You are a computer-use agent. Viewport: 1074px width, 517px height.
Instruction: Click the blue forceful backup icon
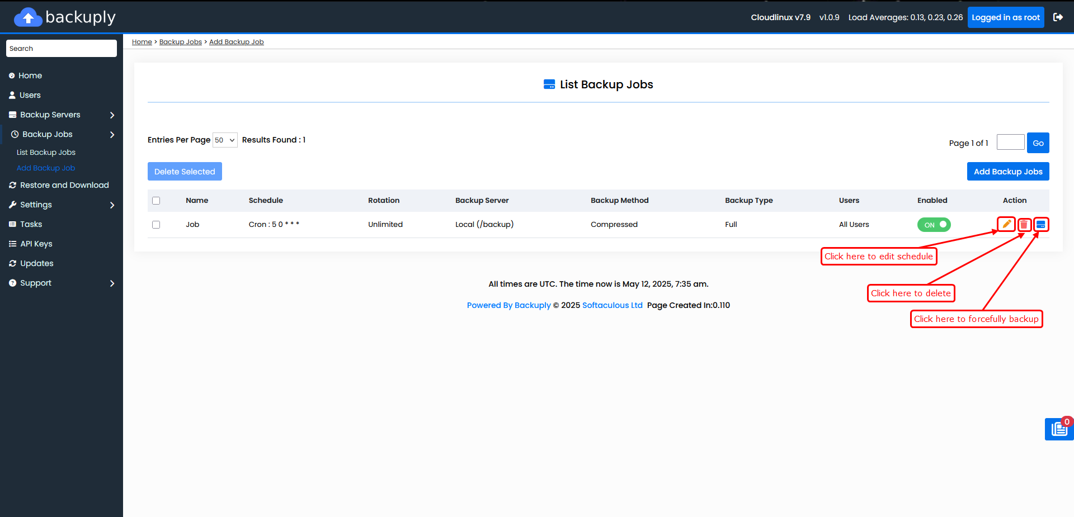(x=1040, y=225)
